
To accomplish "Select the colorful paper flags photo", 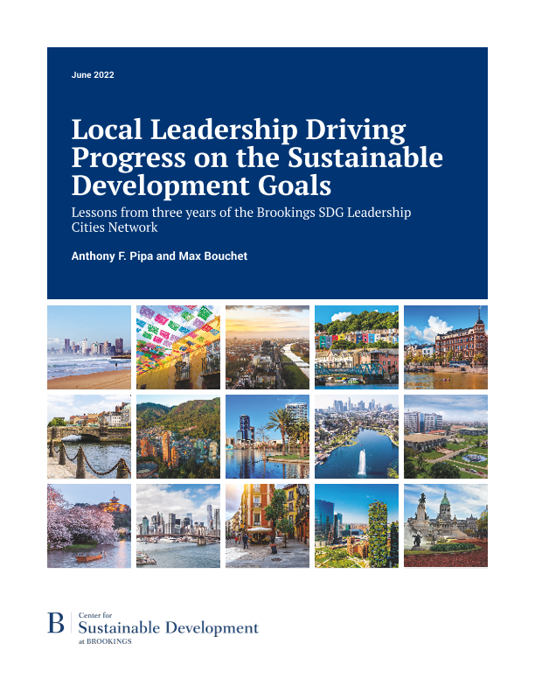I will [178, 347].
